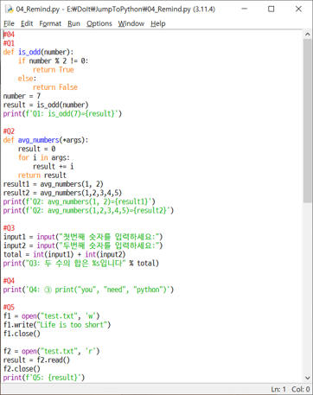Screen dimensions: 313x395
Task: Click 'total = int(input1) + int(input2)' line
Action: (64, 254)
